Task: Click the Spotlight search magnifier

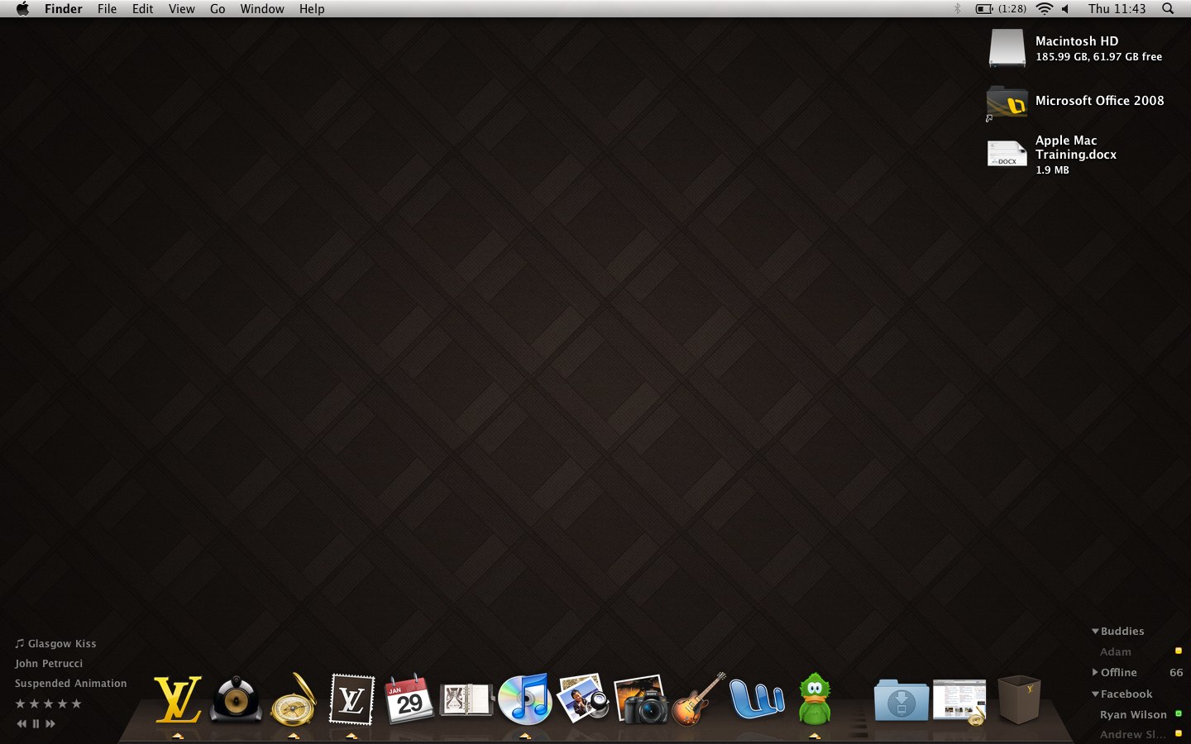Action: coord(1168,8)
